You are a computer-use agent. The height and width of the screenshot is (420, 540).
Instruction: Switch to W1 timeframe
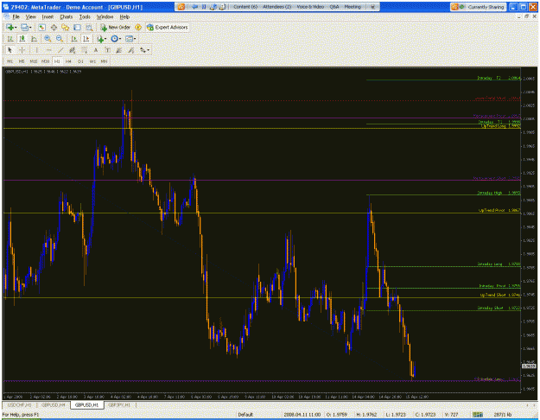pos(92,61)
